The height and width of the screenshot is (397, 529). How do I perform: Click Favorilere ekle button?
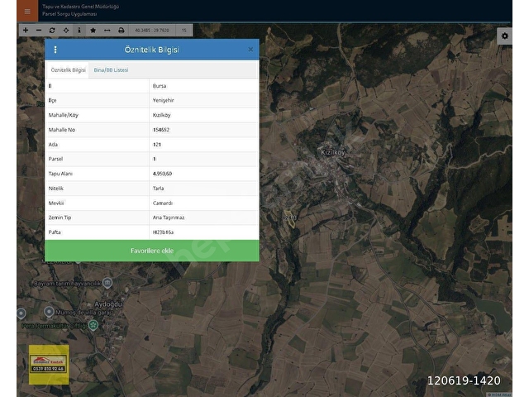pos(152,251)
